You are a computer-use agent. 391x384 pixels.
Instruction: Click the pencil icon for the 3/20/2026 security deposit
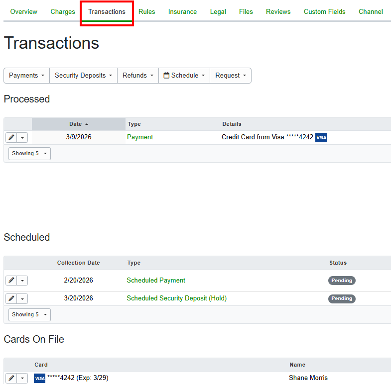click(11, 298)
